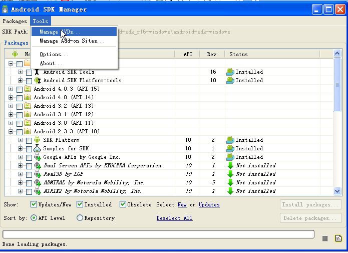Click the Android 3.0 (API 11) folder icon
Screen dimensions: 348x253
pyautogui.click(x=28, y=123)
